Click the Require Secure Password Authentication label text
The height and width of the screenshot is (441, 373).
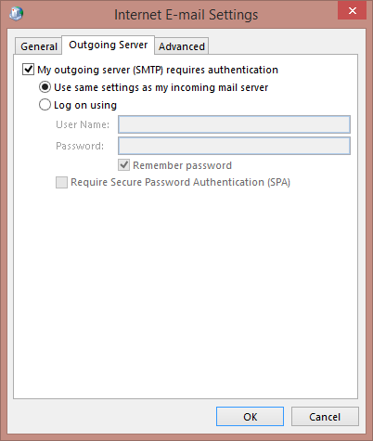coord(180,182)
